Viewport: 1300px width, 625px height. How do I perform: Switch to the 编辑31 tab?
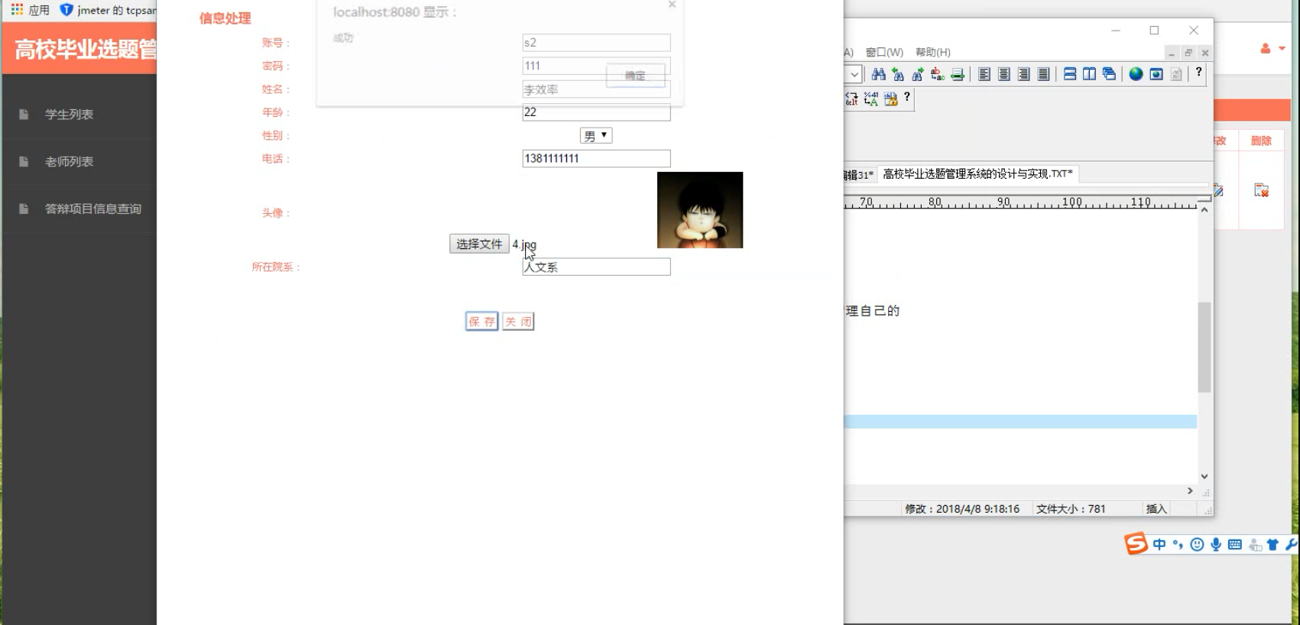click(859, 175)
